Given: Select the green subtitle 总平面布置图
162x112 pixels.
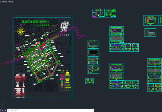Looking at the screenshot, I should [43, 25].
